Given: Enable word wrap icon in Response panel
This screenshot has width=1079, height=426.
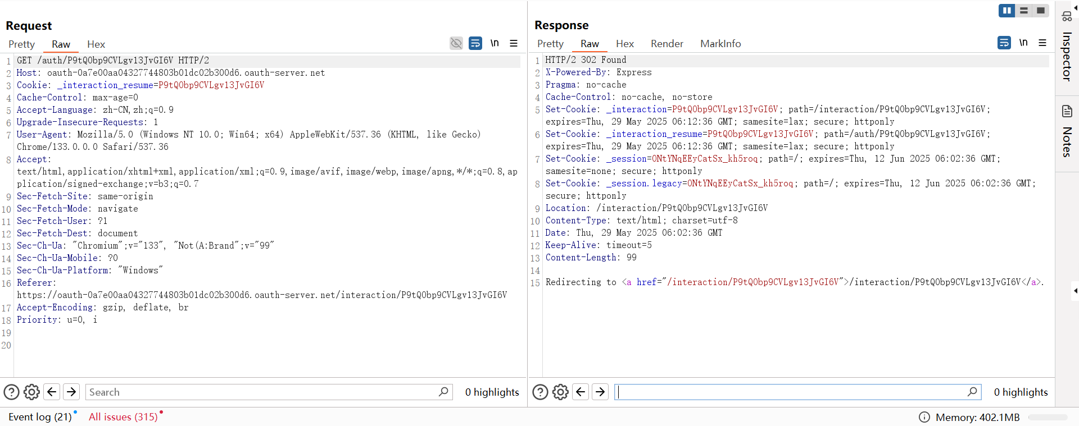Looking at the screenshot, I should point(1004,43).
